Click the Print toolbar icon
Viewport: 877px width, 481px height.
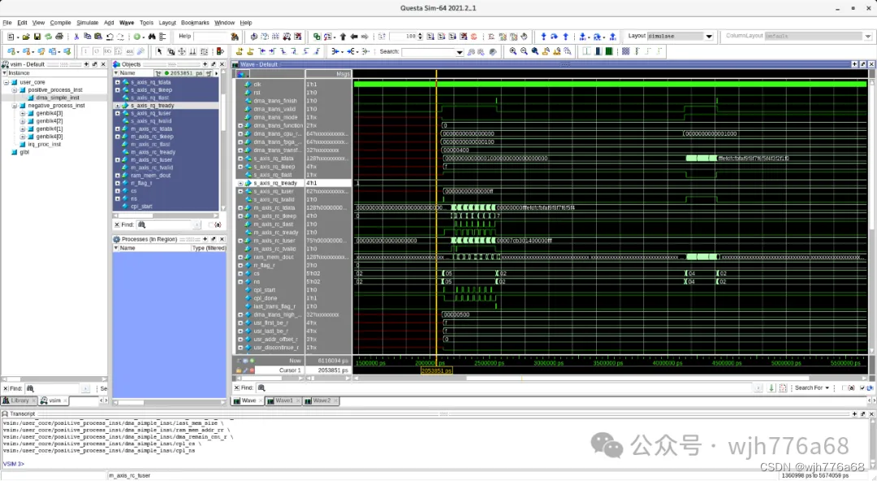(58, 37)
